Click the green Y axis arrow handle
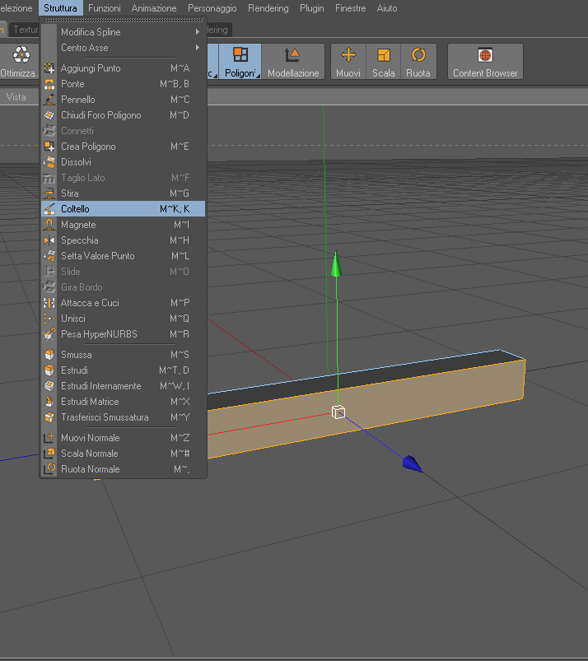Viewport: 588px width, 661px height. 336,264
